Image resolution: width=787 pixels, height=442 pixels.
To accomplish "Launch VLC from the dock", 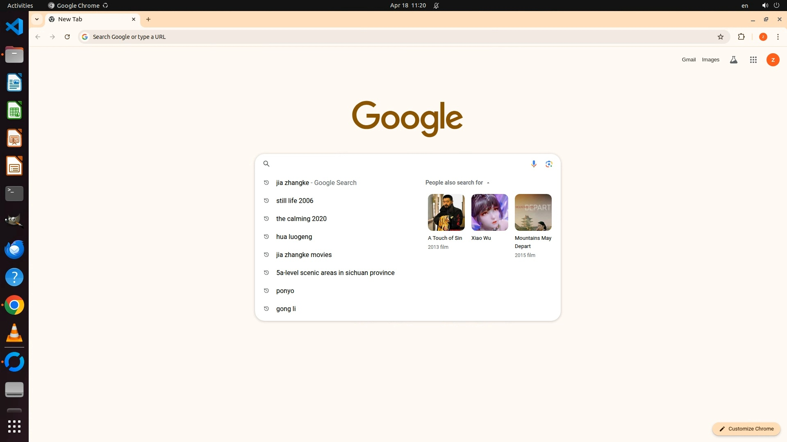I will click(14, 333).
